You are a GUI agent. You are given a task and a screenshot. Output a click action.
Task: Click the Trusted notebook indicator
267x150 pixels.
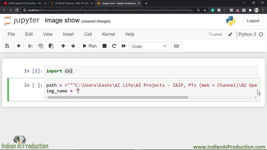tap(215, 34)
